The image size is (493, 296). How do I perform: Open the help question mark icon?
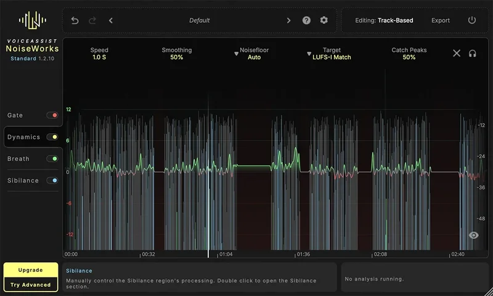(306, 20)
